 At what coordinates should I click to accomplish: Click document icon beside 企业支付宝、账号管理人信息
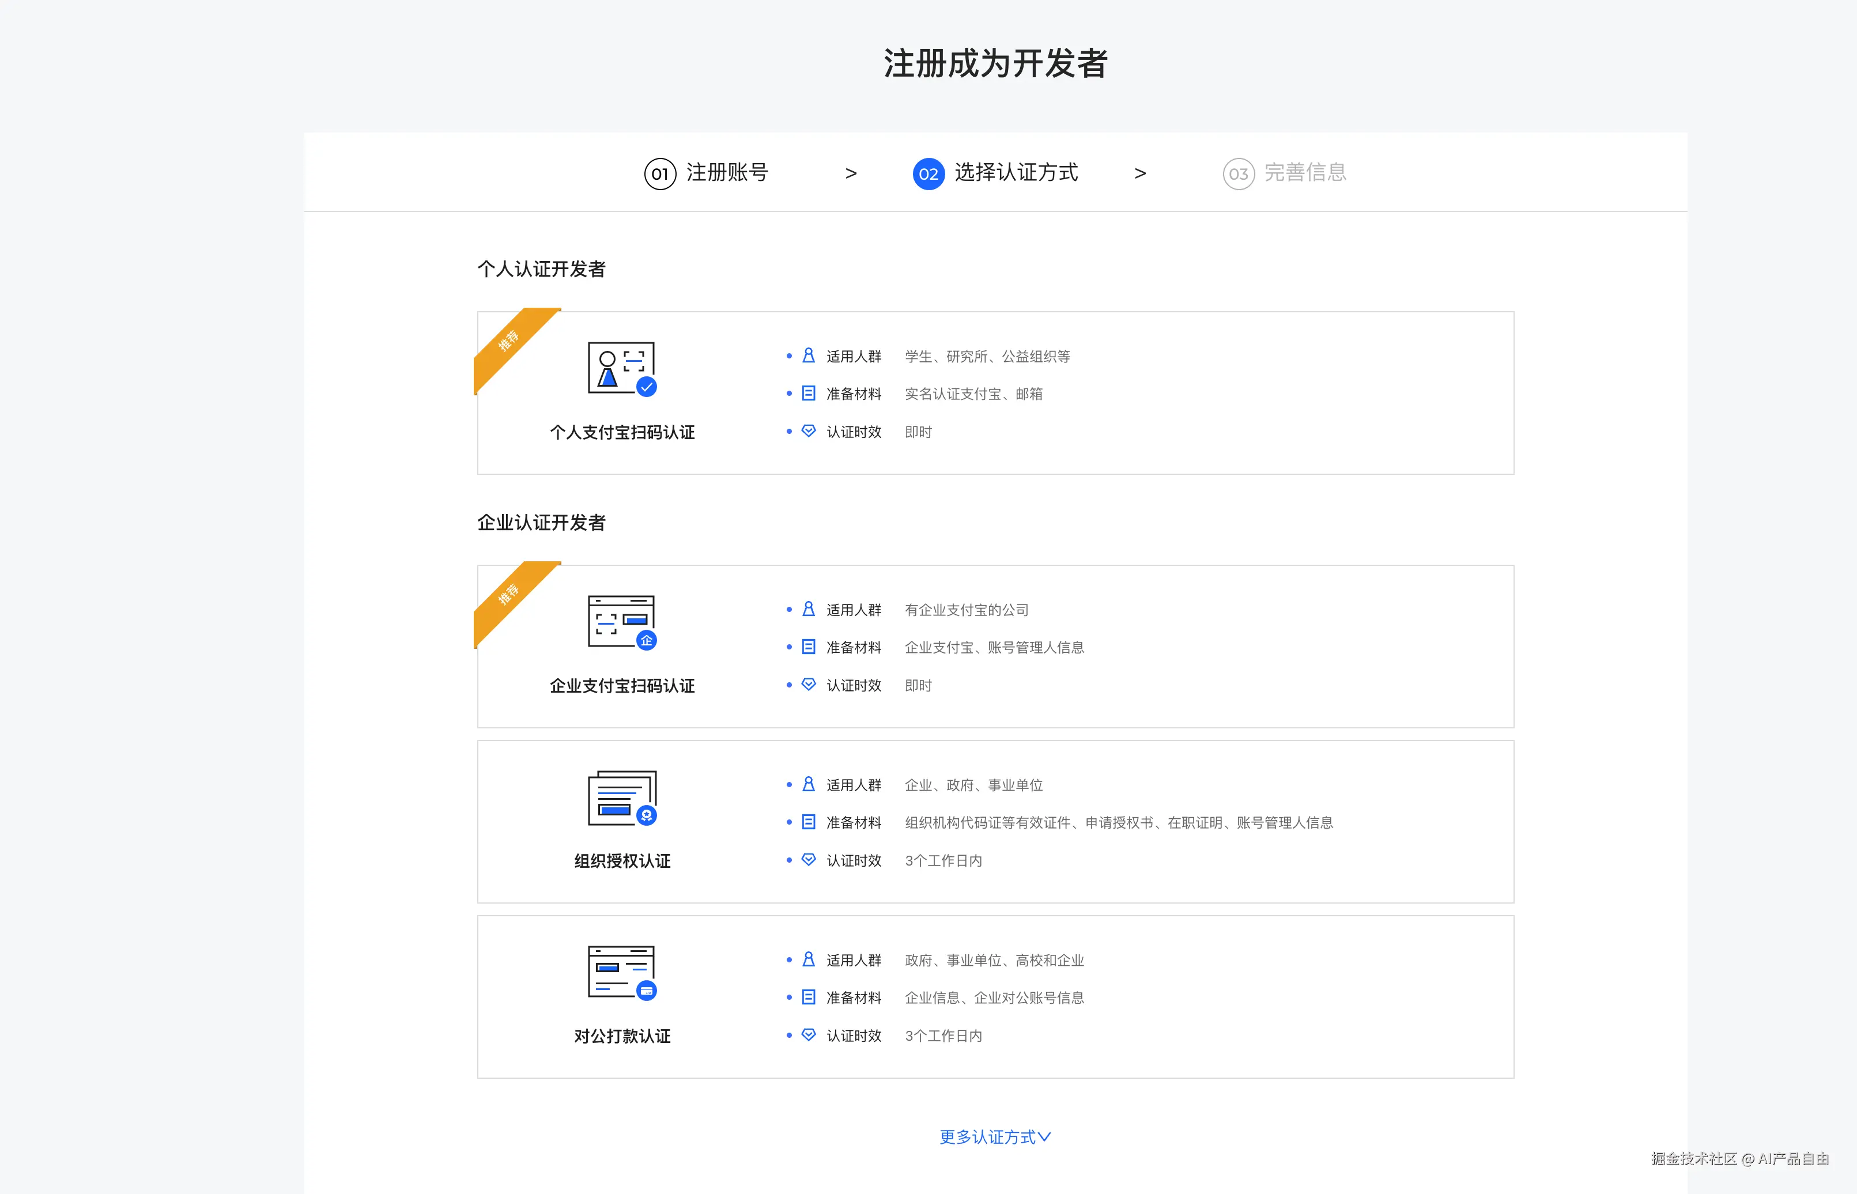click(808, 647)
